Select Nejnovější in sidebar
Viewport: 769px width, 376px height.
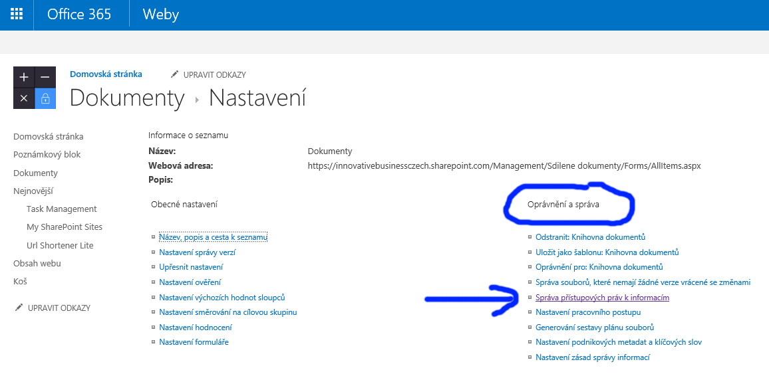tap(33, 191)
